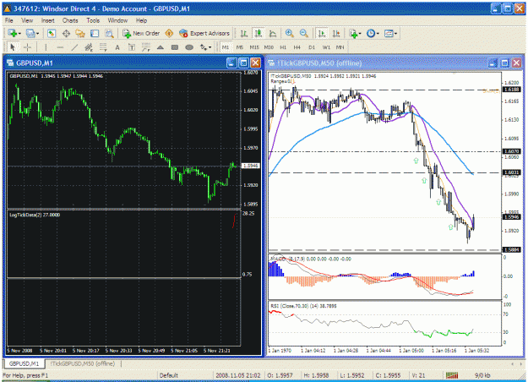528x382 pixels.
Task: Switch to the GBPUSD,M1 chart tab
Action: click(x=24, y=363)
